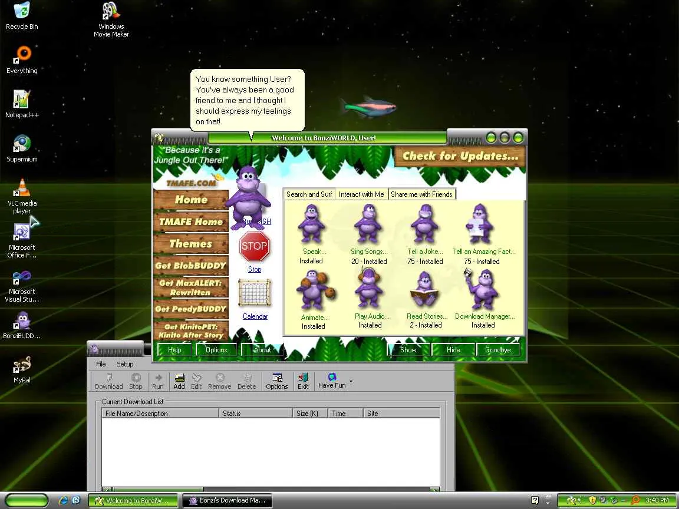Image resolution: width=679 pixels, height=509 pixels.
Task: Click the Stop button in Download Manager toolbar
Action: (x=136, y=381)
